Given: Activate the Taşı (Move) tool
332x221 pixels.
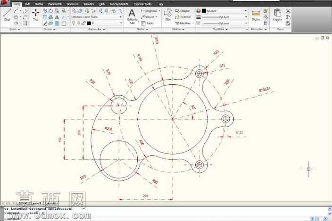Looking at the screenshot, I should (x=35, y=15).
